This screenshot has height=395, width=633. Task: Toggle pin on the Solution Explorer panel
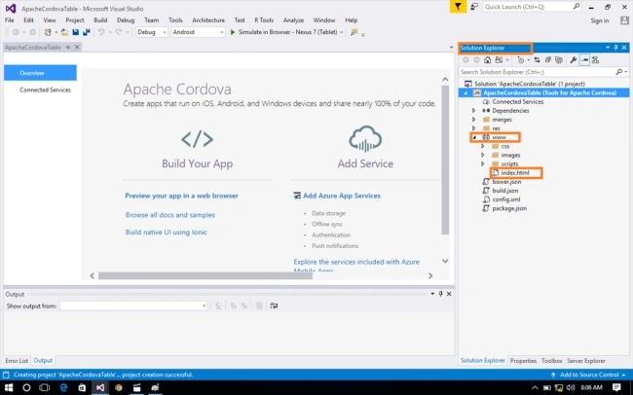pyautogui.click(x=615, y=48)
